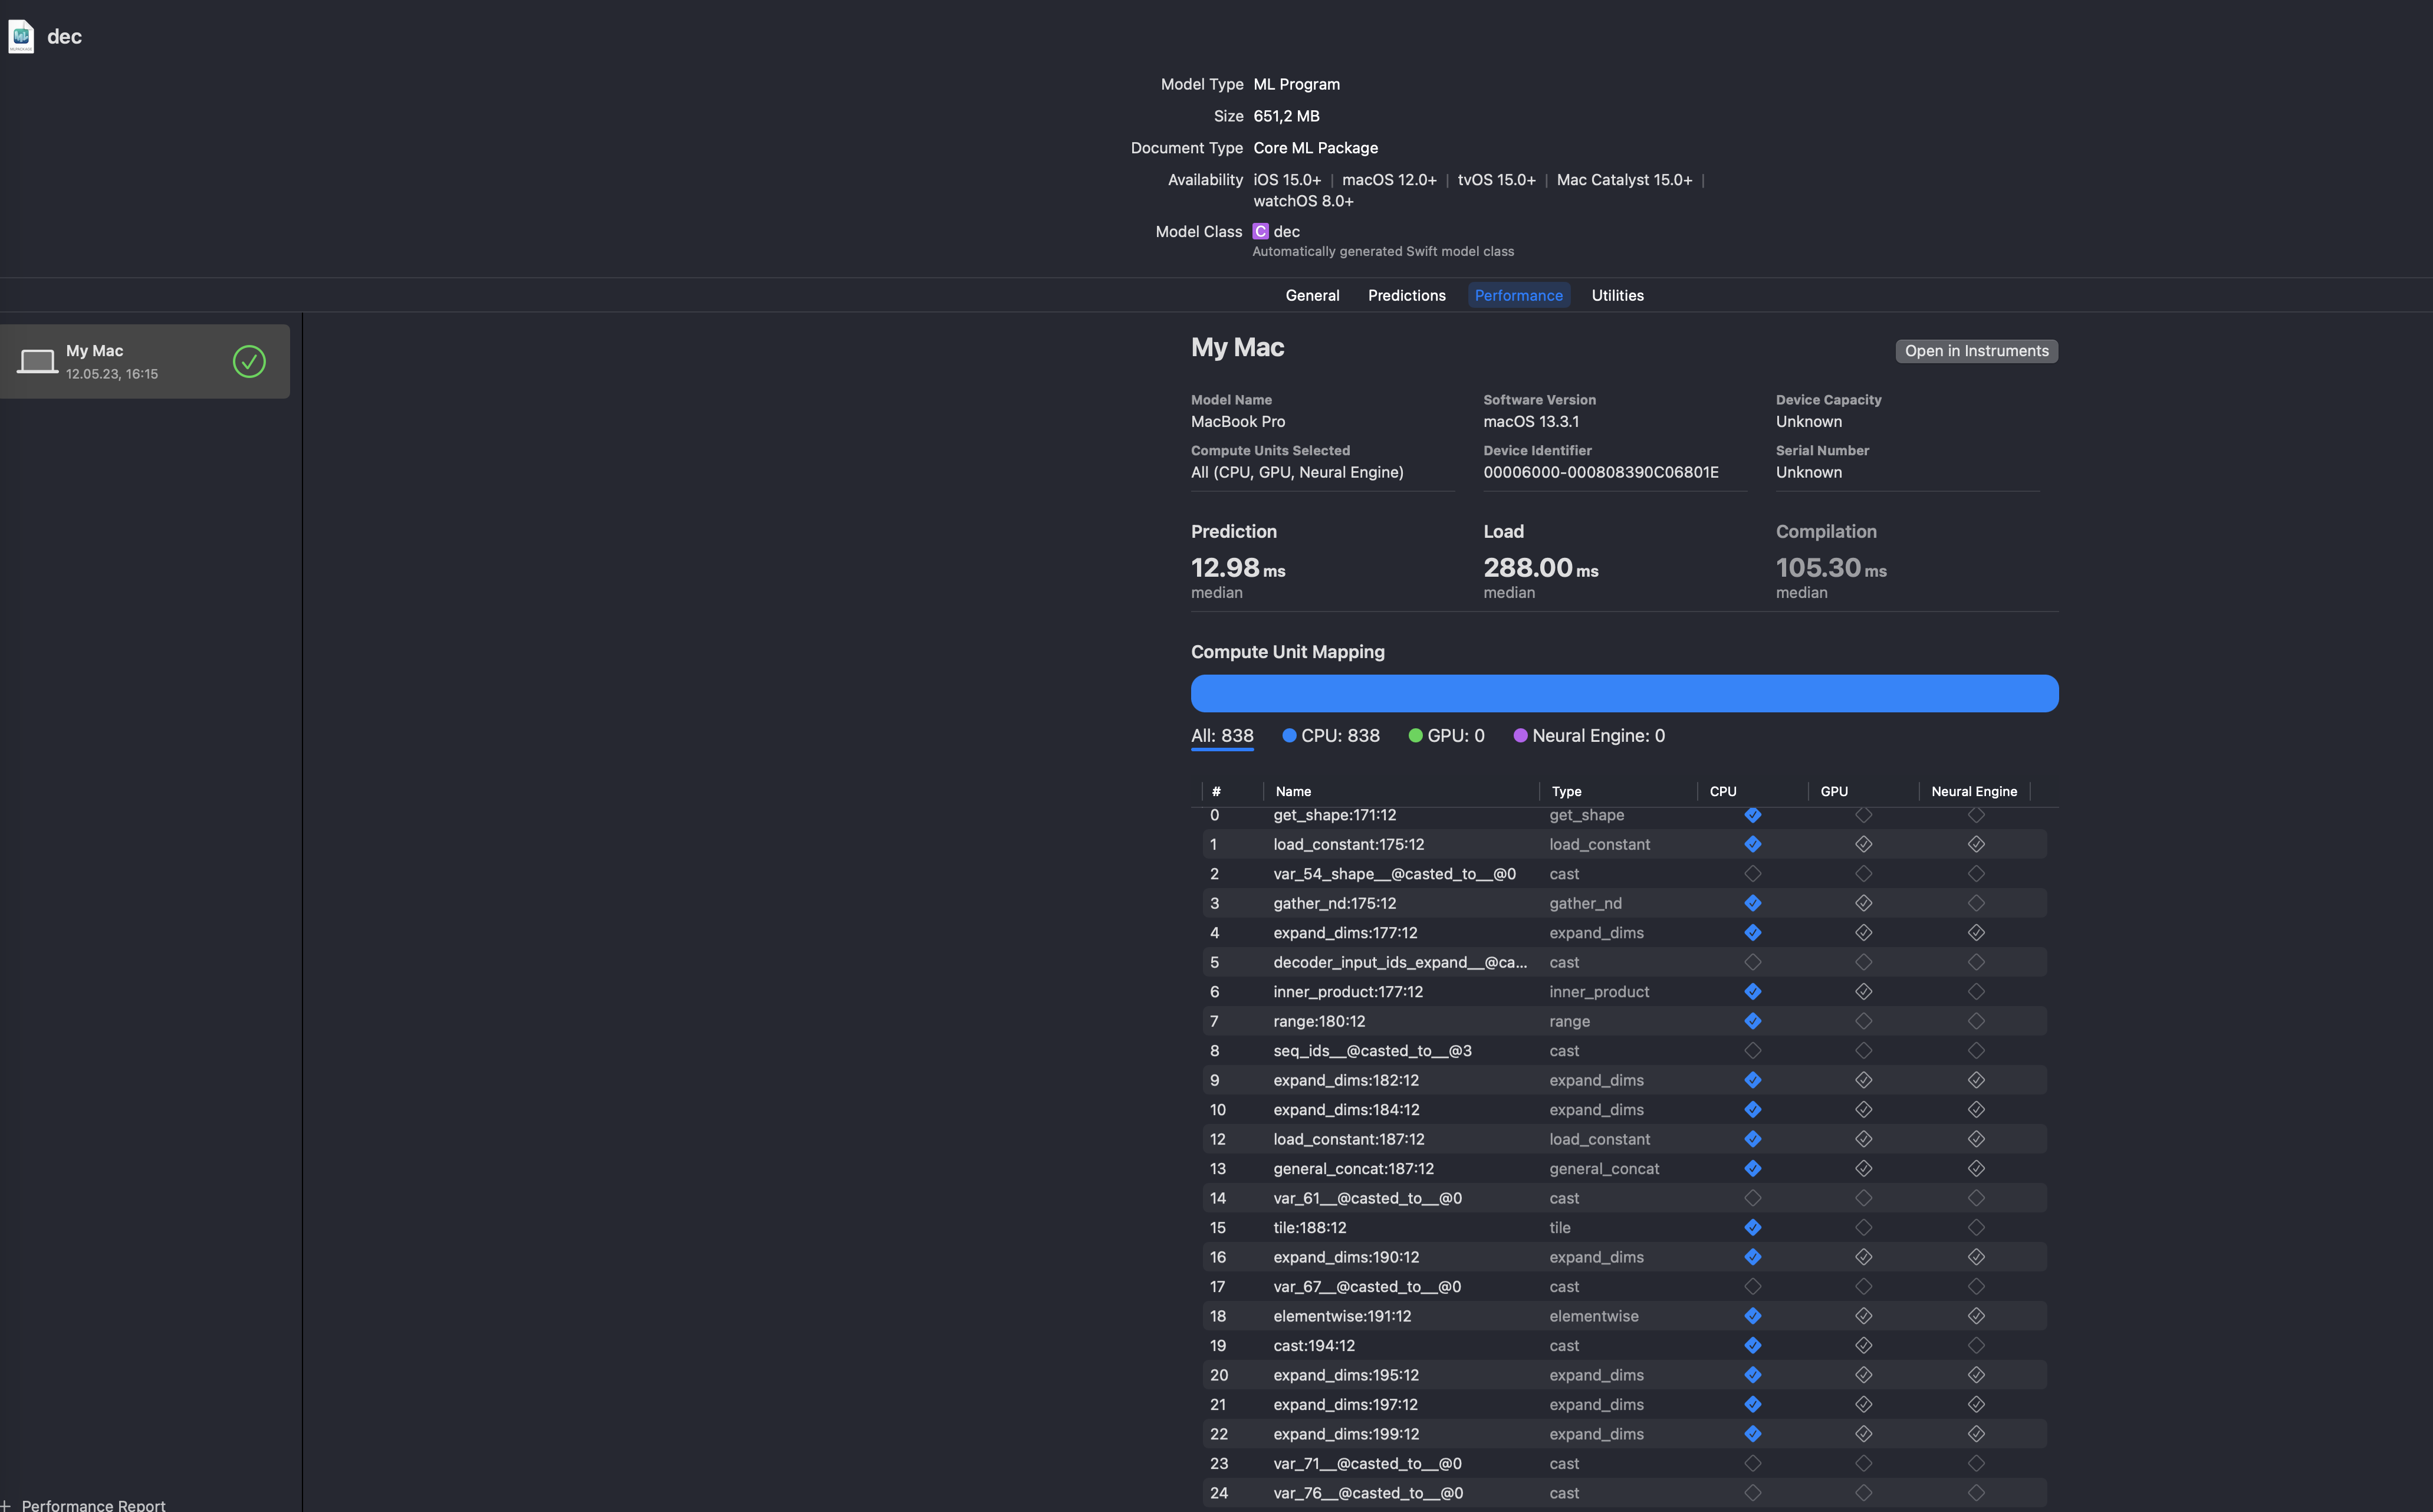Show all 838 operations filter
Screen dimensions: 2433x1512
point(1222,736)
